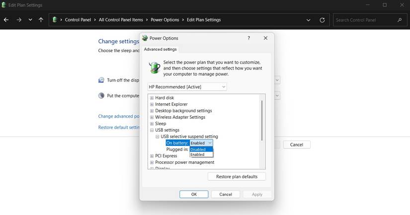Expand Wireless Adapter Settings node
This screenshot has height=215, width=410.
152,117
